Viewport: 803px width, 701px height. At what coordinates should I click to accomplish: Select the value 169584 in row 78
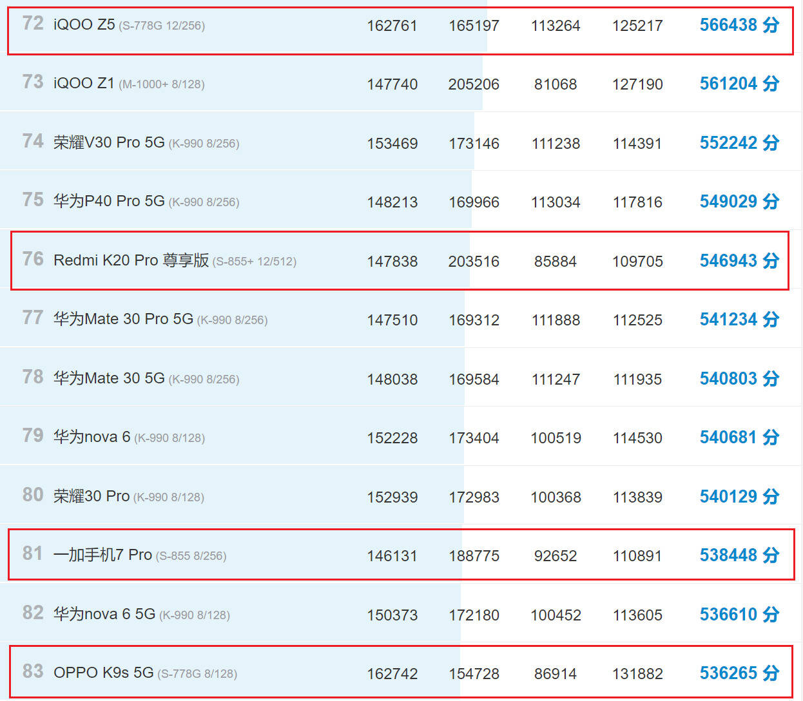click(x=474, y=379)
